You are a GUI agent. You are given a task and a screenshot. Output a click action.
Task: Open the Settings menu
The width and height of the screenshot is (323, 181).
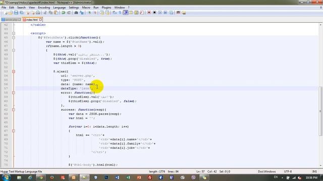pyautogui.click(x=74, y=8)
